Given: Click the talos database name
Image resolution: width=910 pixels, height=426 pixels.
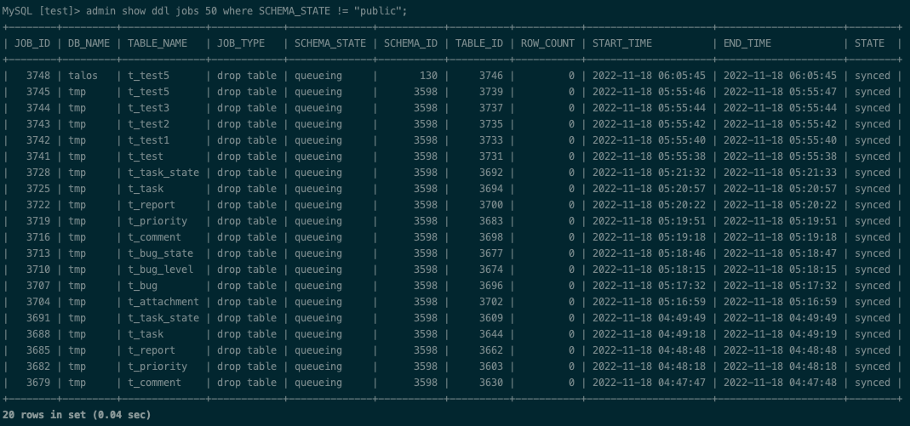Looking at the screenshot, I should (x=83, y=76).
